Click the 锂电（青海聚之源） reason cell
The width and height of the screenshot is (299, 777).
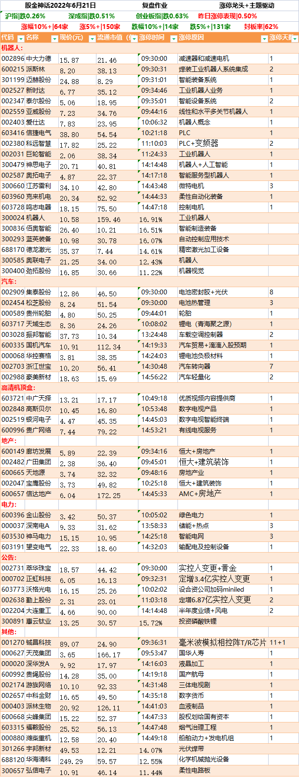[x=223, y=324]
